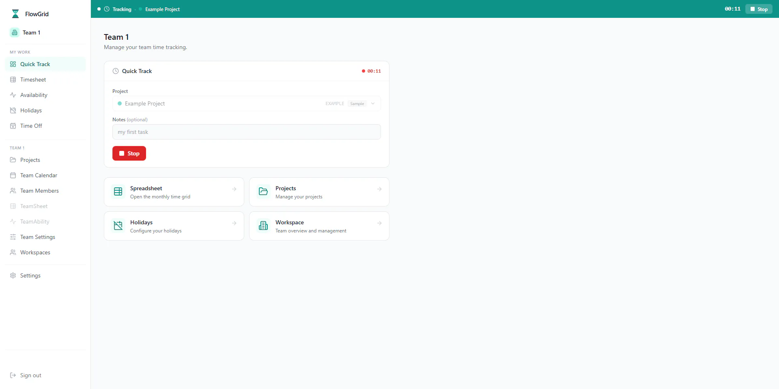
Task: Open the Example Project dropdown chevron
Action: pos(373,103)
